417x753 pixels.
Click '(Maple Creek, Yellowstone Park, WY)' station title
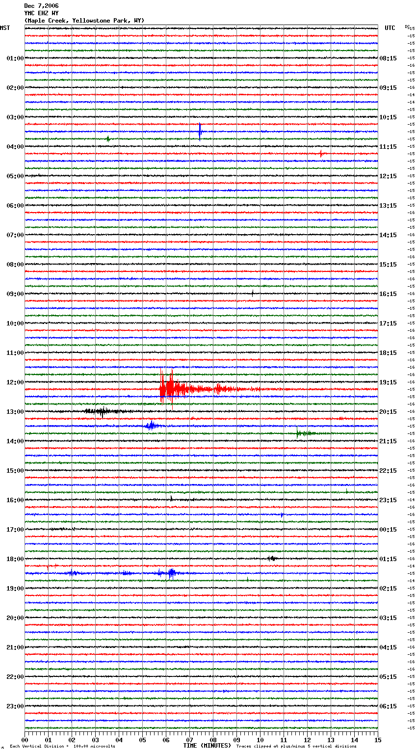(84, 21)
